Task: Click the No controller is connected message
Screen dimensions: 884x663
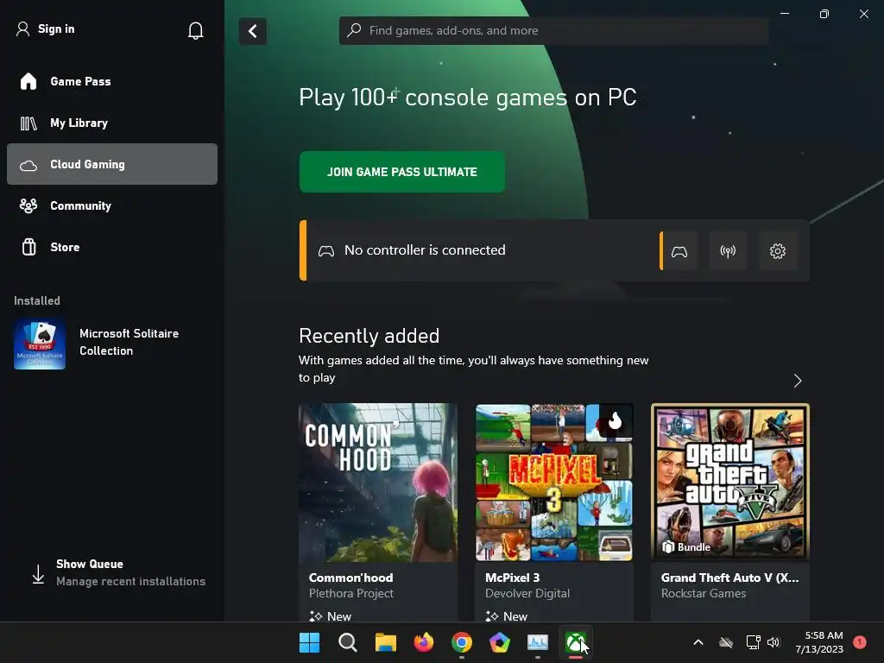Action: click(425, 250)
